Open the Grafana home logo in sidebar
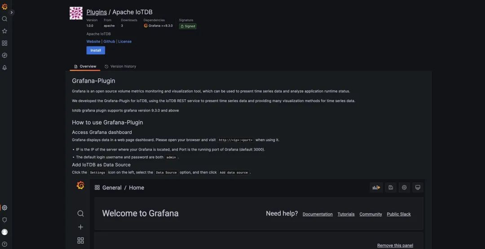This screenshot has width=485, height=249. tap(4, 6)
